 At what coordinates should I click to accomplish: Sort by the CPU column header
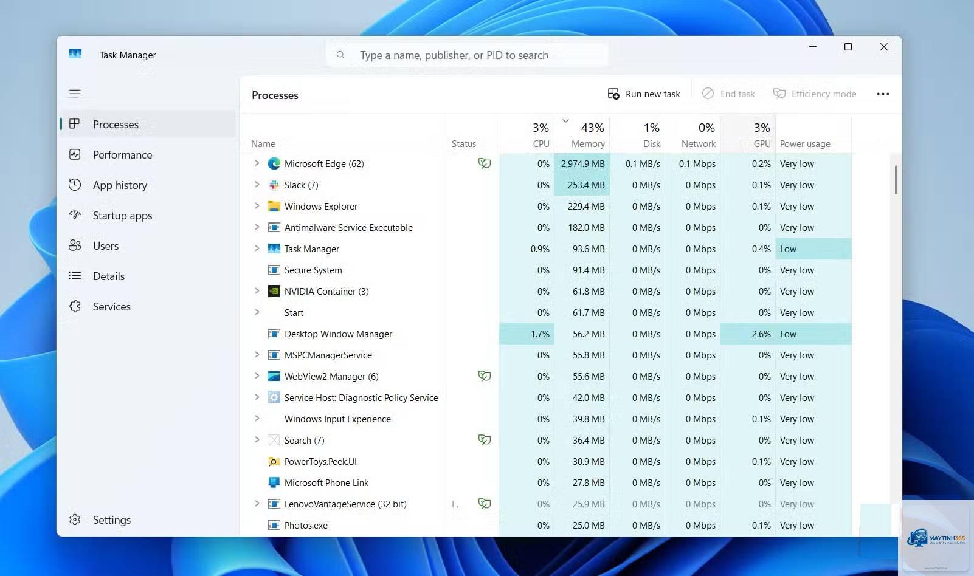point(527,135)
